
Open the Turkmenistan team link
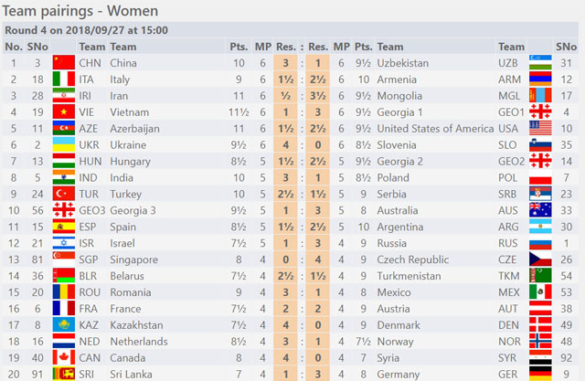coord(409,276)
